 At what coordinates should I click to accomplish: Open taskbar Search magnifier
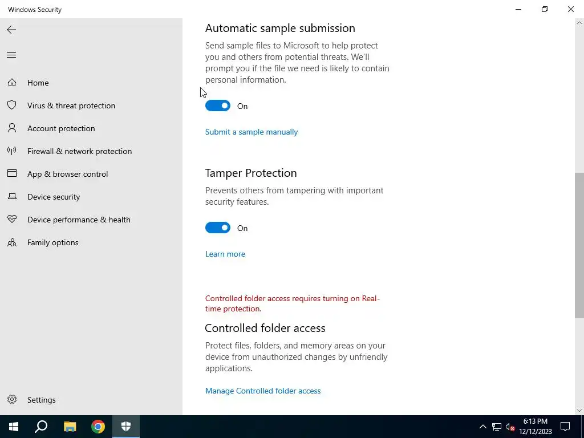41,427
